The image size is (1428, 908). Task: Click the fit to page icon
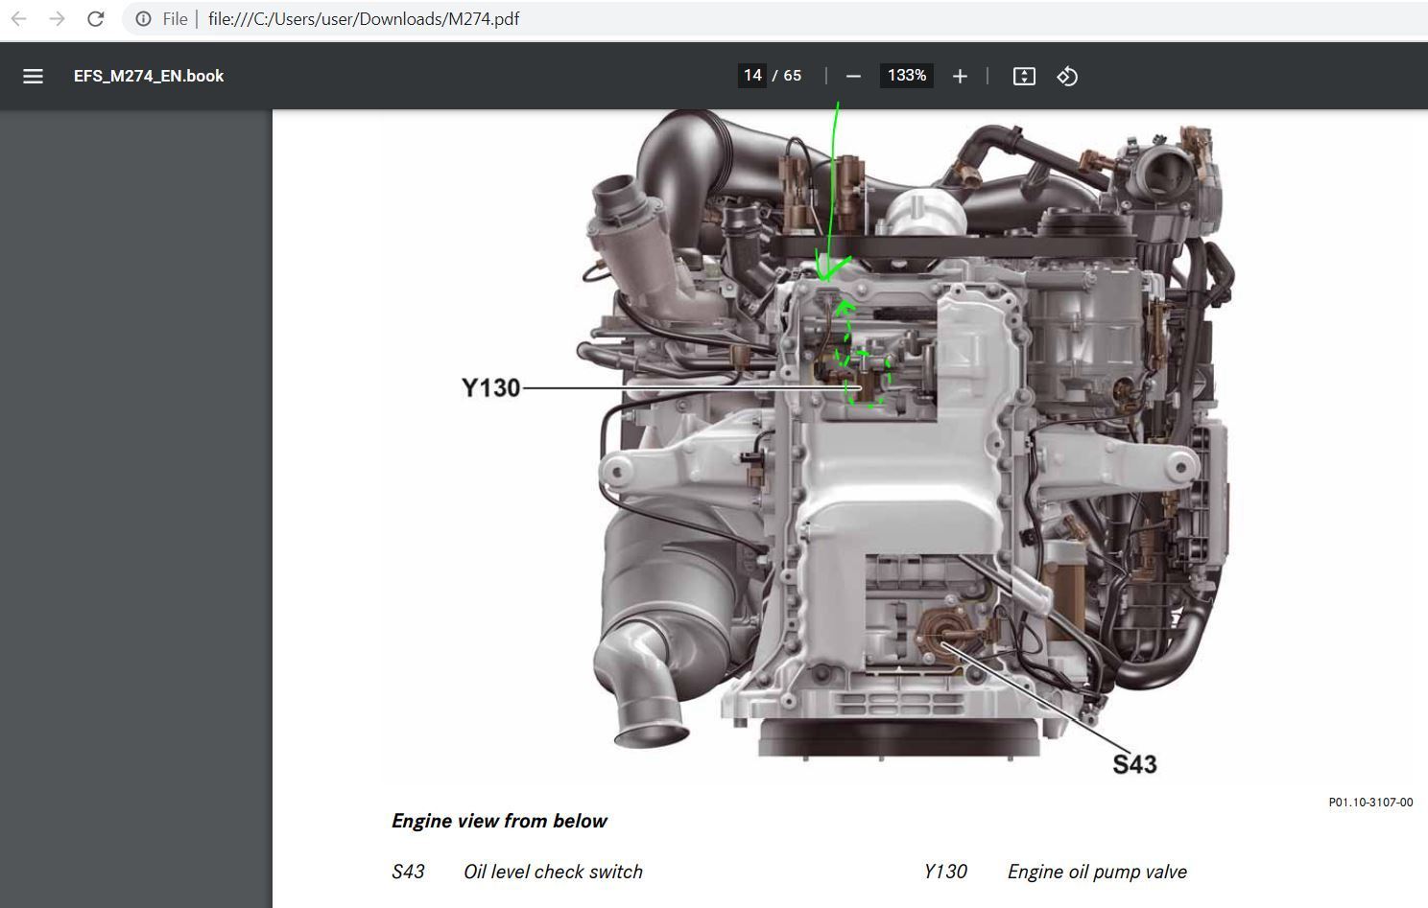pos(1024,76)
